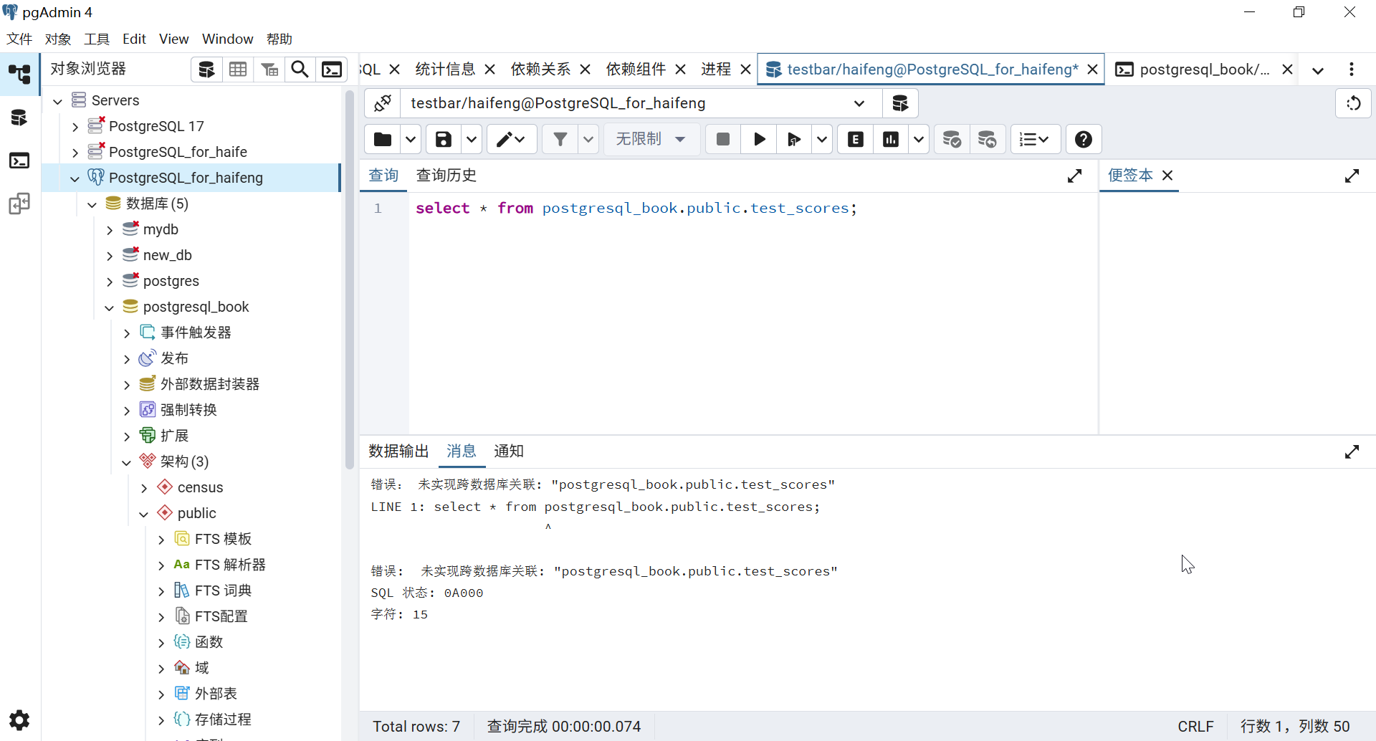
Task: Click the connection status plug icon
Action: (x=383, y=103)
